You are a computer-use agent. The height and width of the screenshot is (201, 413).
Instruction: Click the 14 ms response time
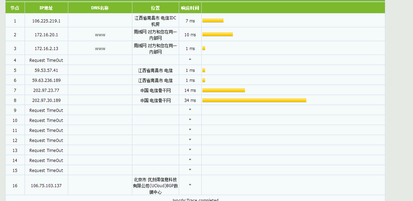[x=190, y=90]
